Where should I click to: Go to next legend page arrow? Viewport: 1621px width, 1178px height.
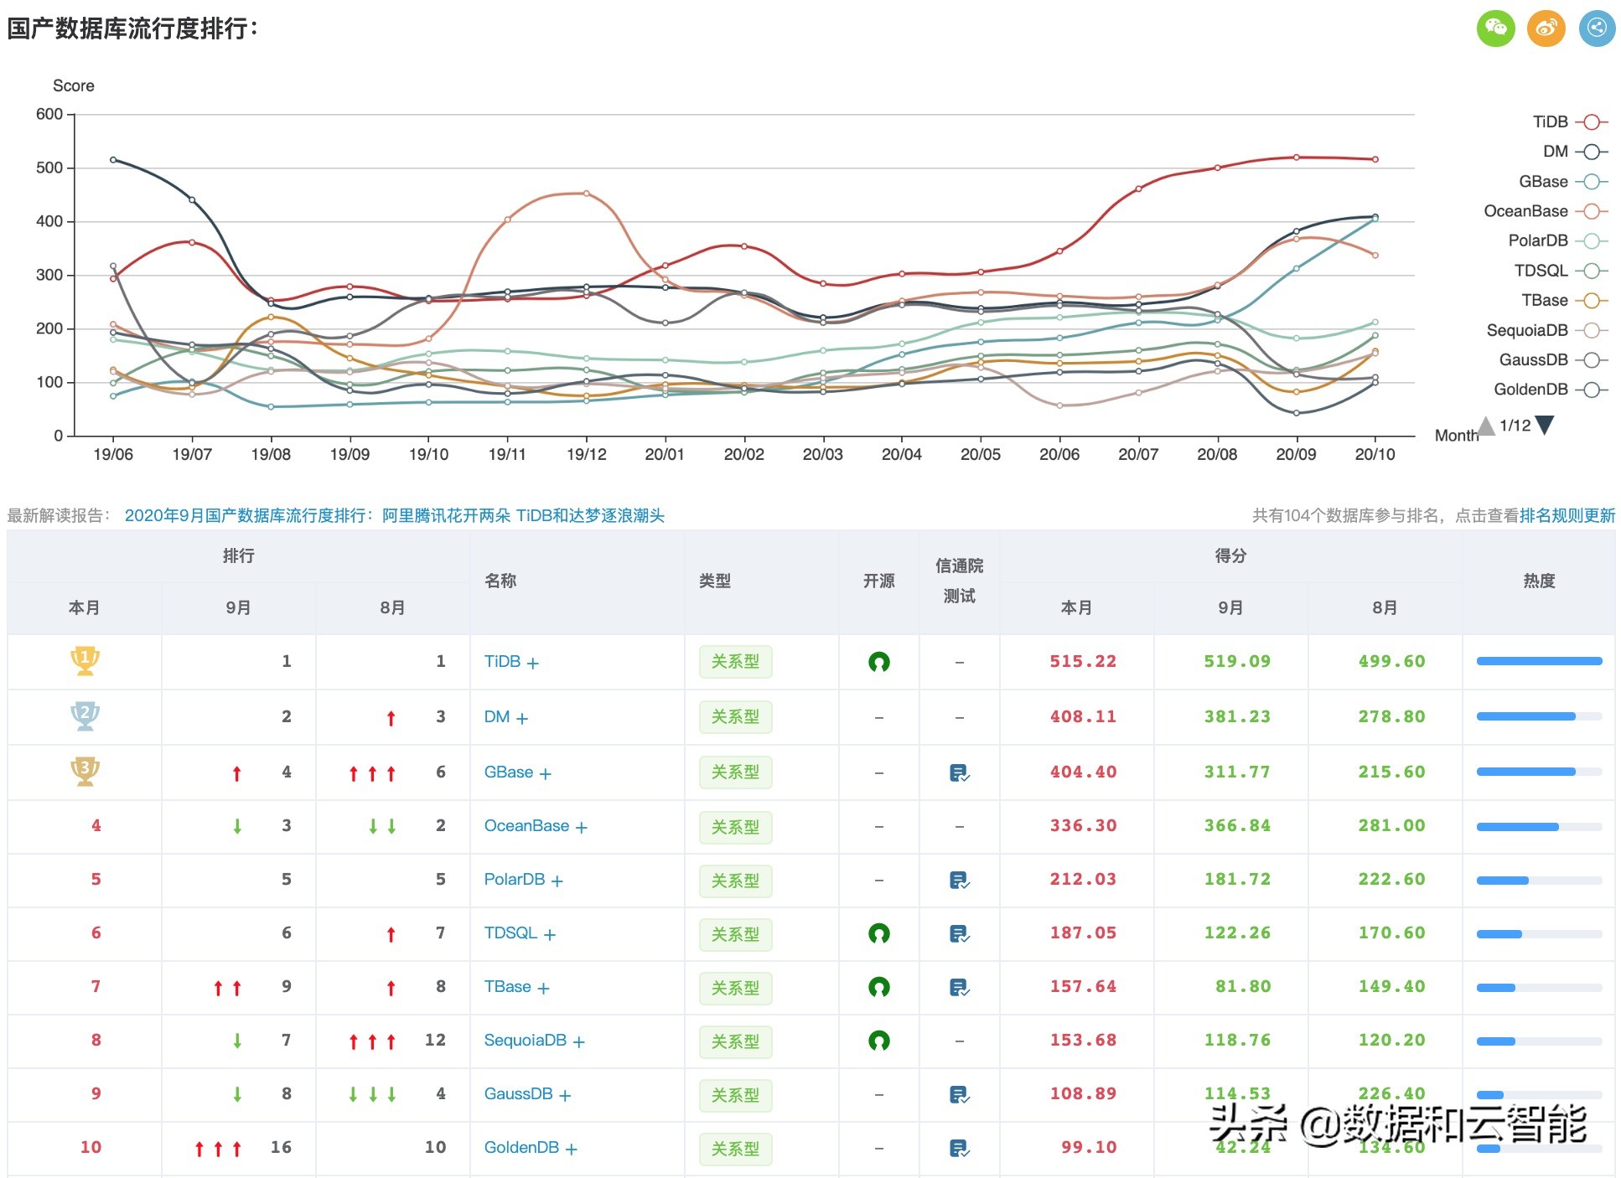[1544, 425]
